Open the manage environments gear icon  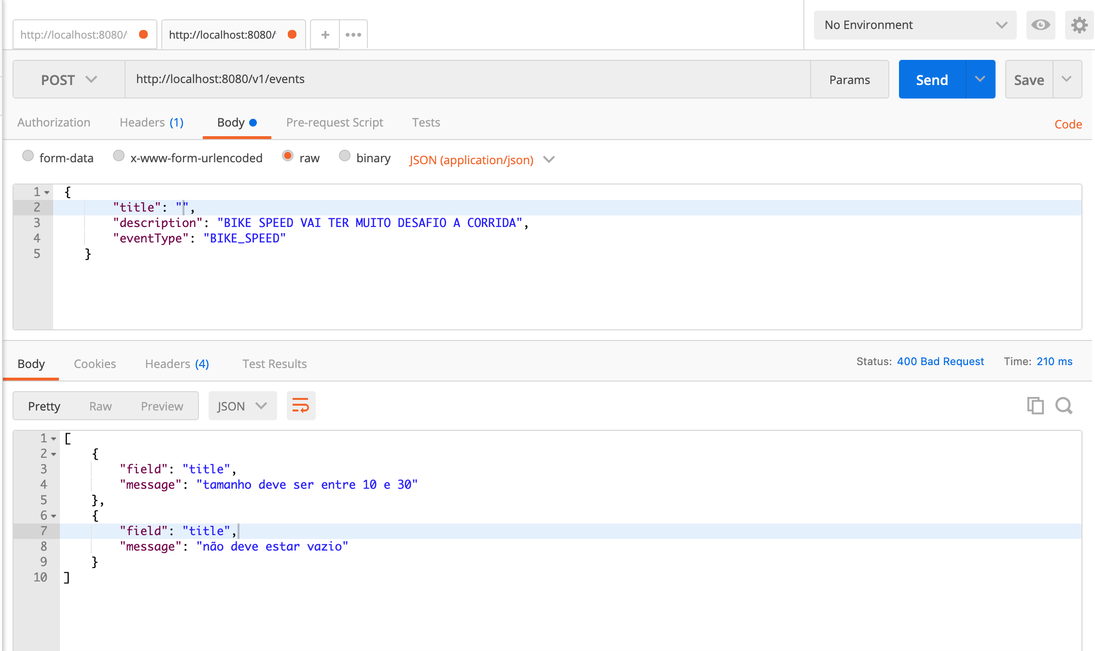pos(1080,25)
